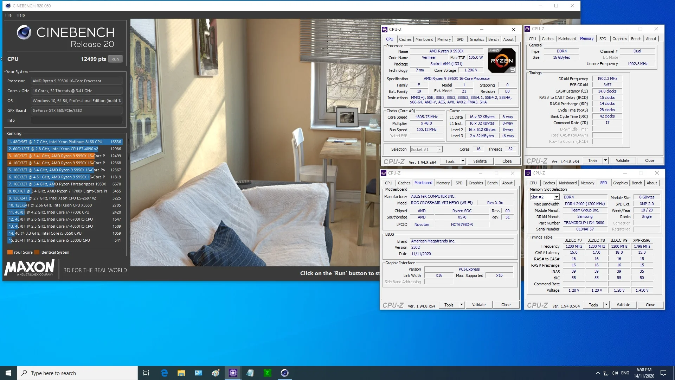Open Task View in the taskbar
The width and height of the screenshot is (675, 380).
coord(146,373)
